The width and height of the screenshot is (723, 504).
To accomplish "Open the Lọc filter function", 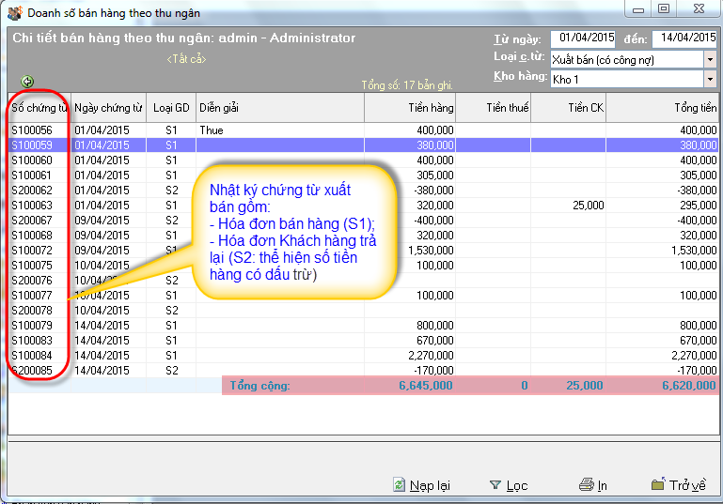I will click(509, 485).
